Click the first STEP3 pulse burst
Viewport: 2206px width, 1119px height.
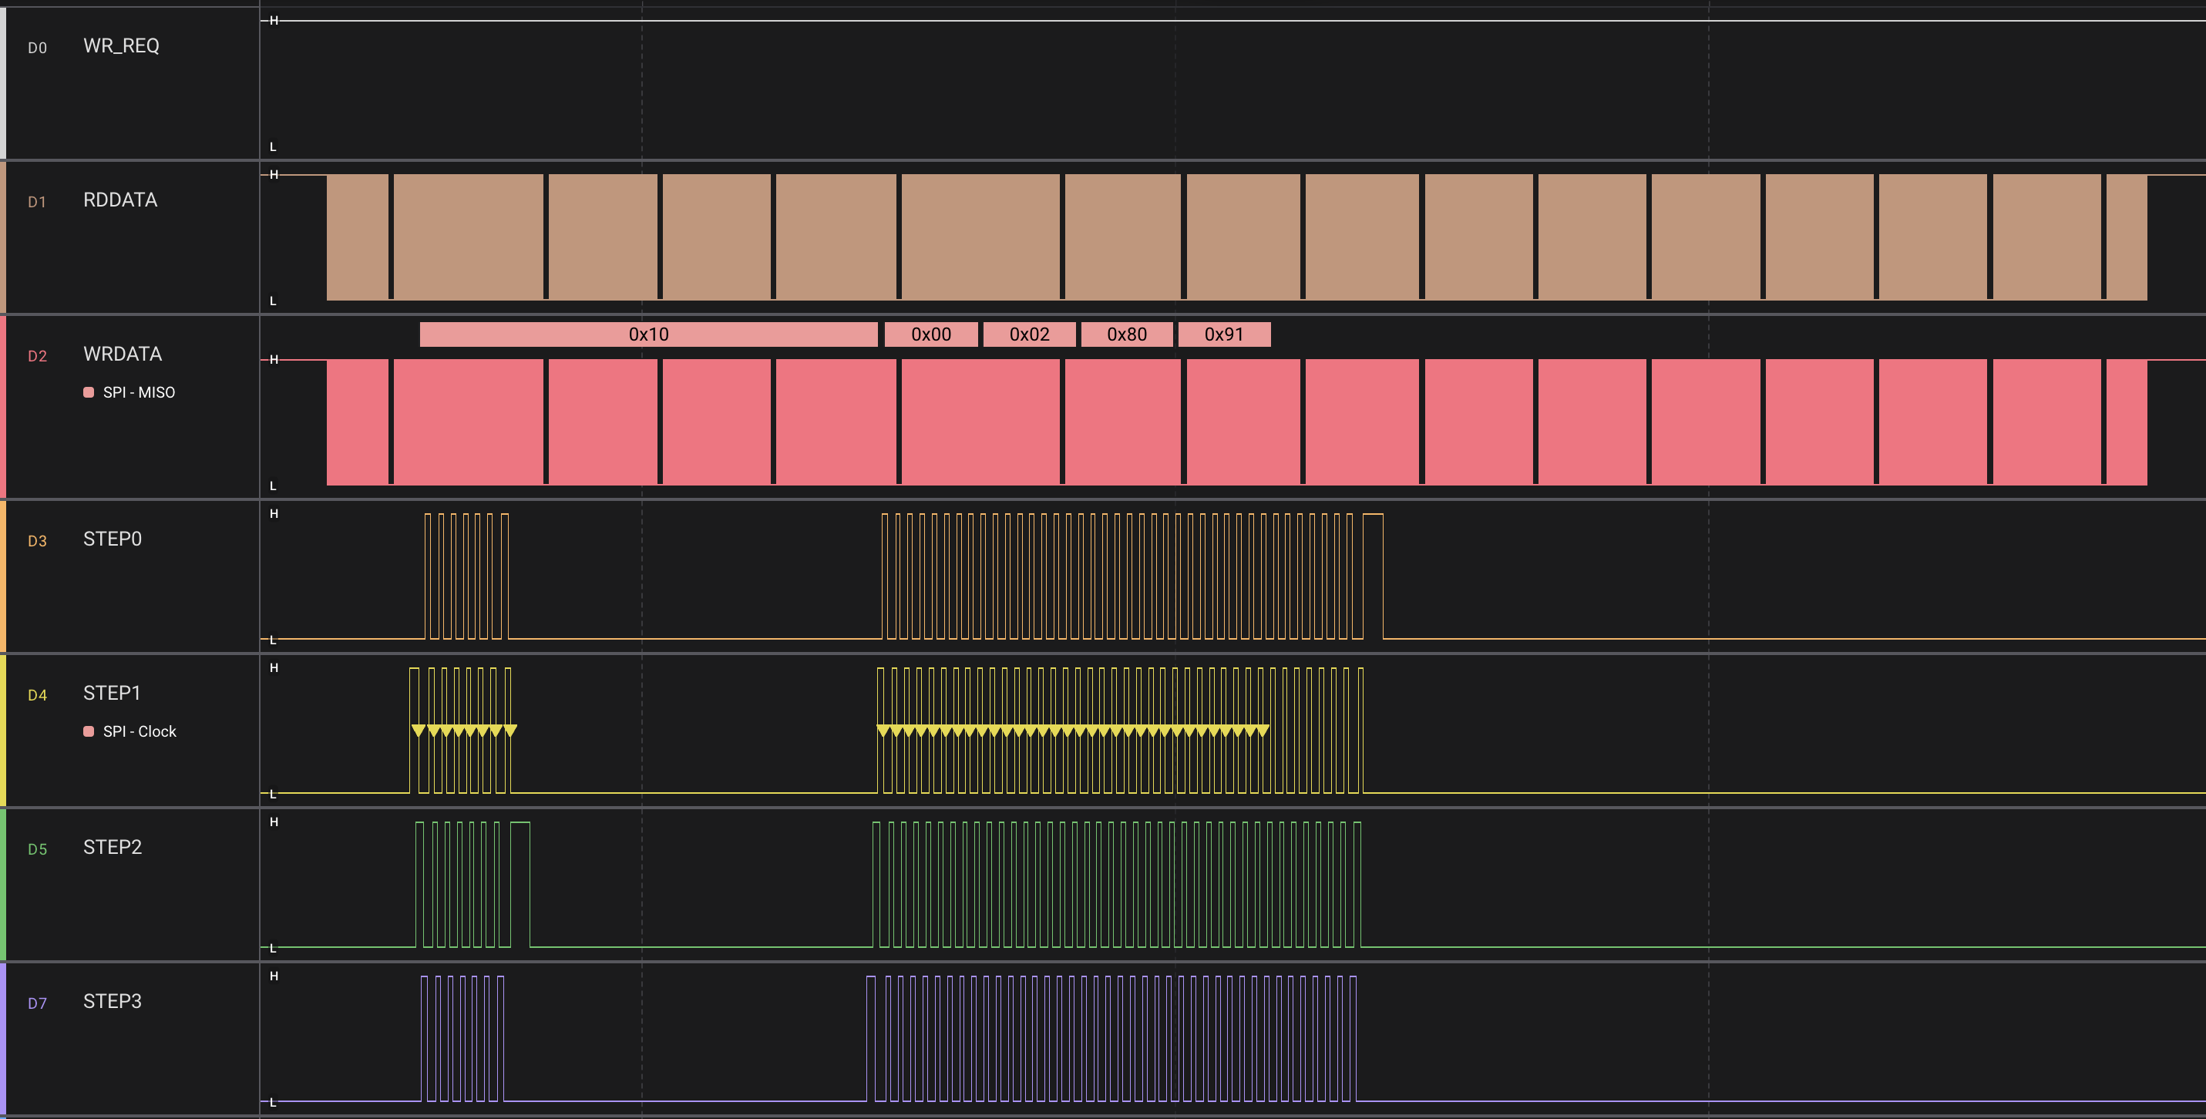click(x=462, y=1039)
